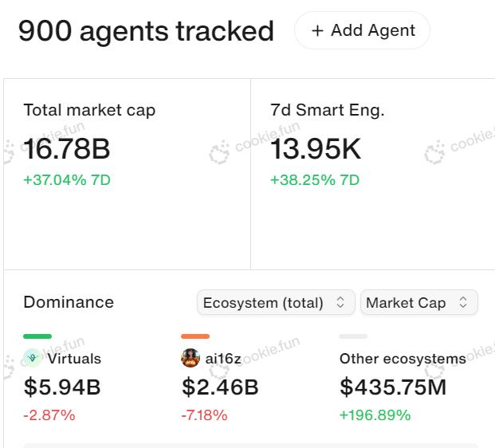Viewport: 495px width, 448px height.
Task: Click the +196.89% Other ecosystems change
Action: [375, 415]
